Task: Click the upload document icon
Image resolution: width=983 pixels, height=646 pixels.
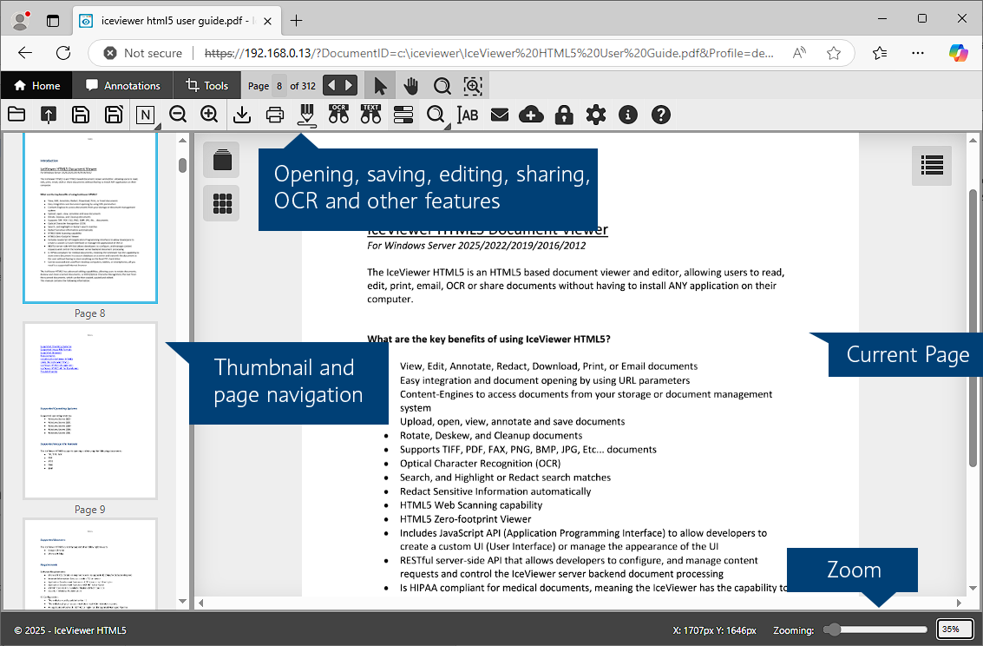Action: tap(49, 115)
